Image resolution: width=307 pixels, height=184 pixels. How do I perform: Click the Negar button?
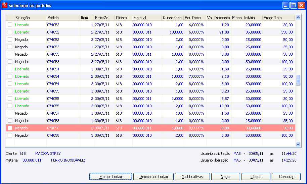(226, 177)
